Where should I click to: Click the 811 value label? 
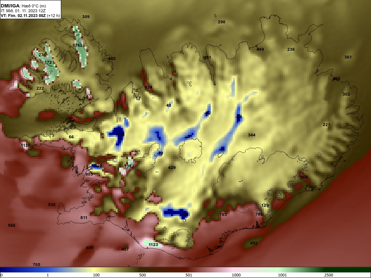(x=84, y=218)
